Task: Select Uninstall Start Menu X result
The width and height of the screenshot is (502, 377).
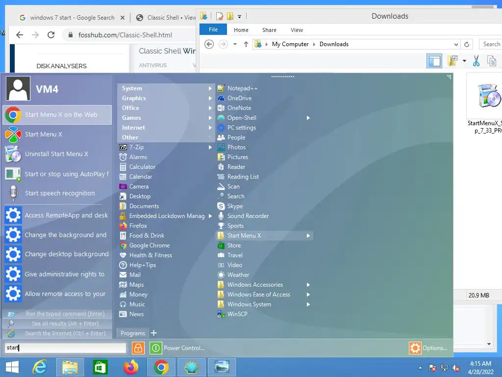Action: (x=57, y=154)
